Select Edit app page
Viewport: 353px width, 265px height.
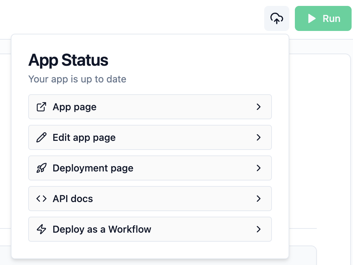pyautogui.click(x=150, y=137)
